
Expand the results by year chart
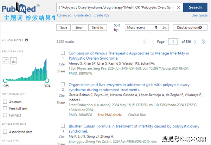click(5, 61)
